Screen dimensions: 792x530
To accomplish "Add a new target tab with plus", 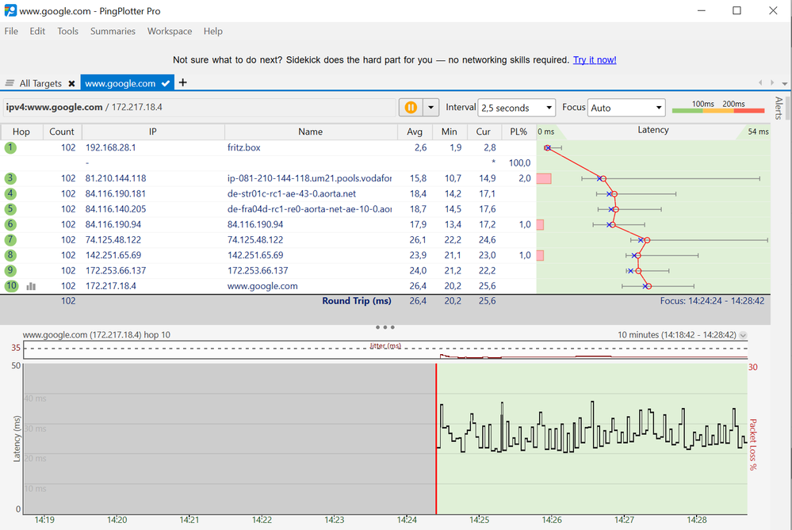I will tap(183, 82).
